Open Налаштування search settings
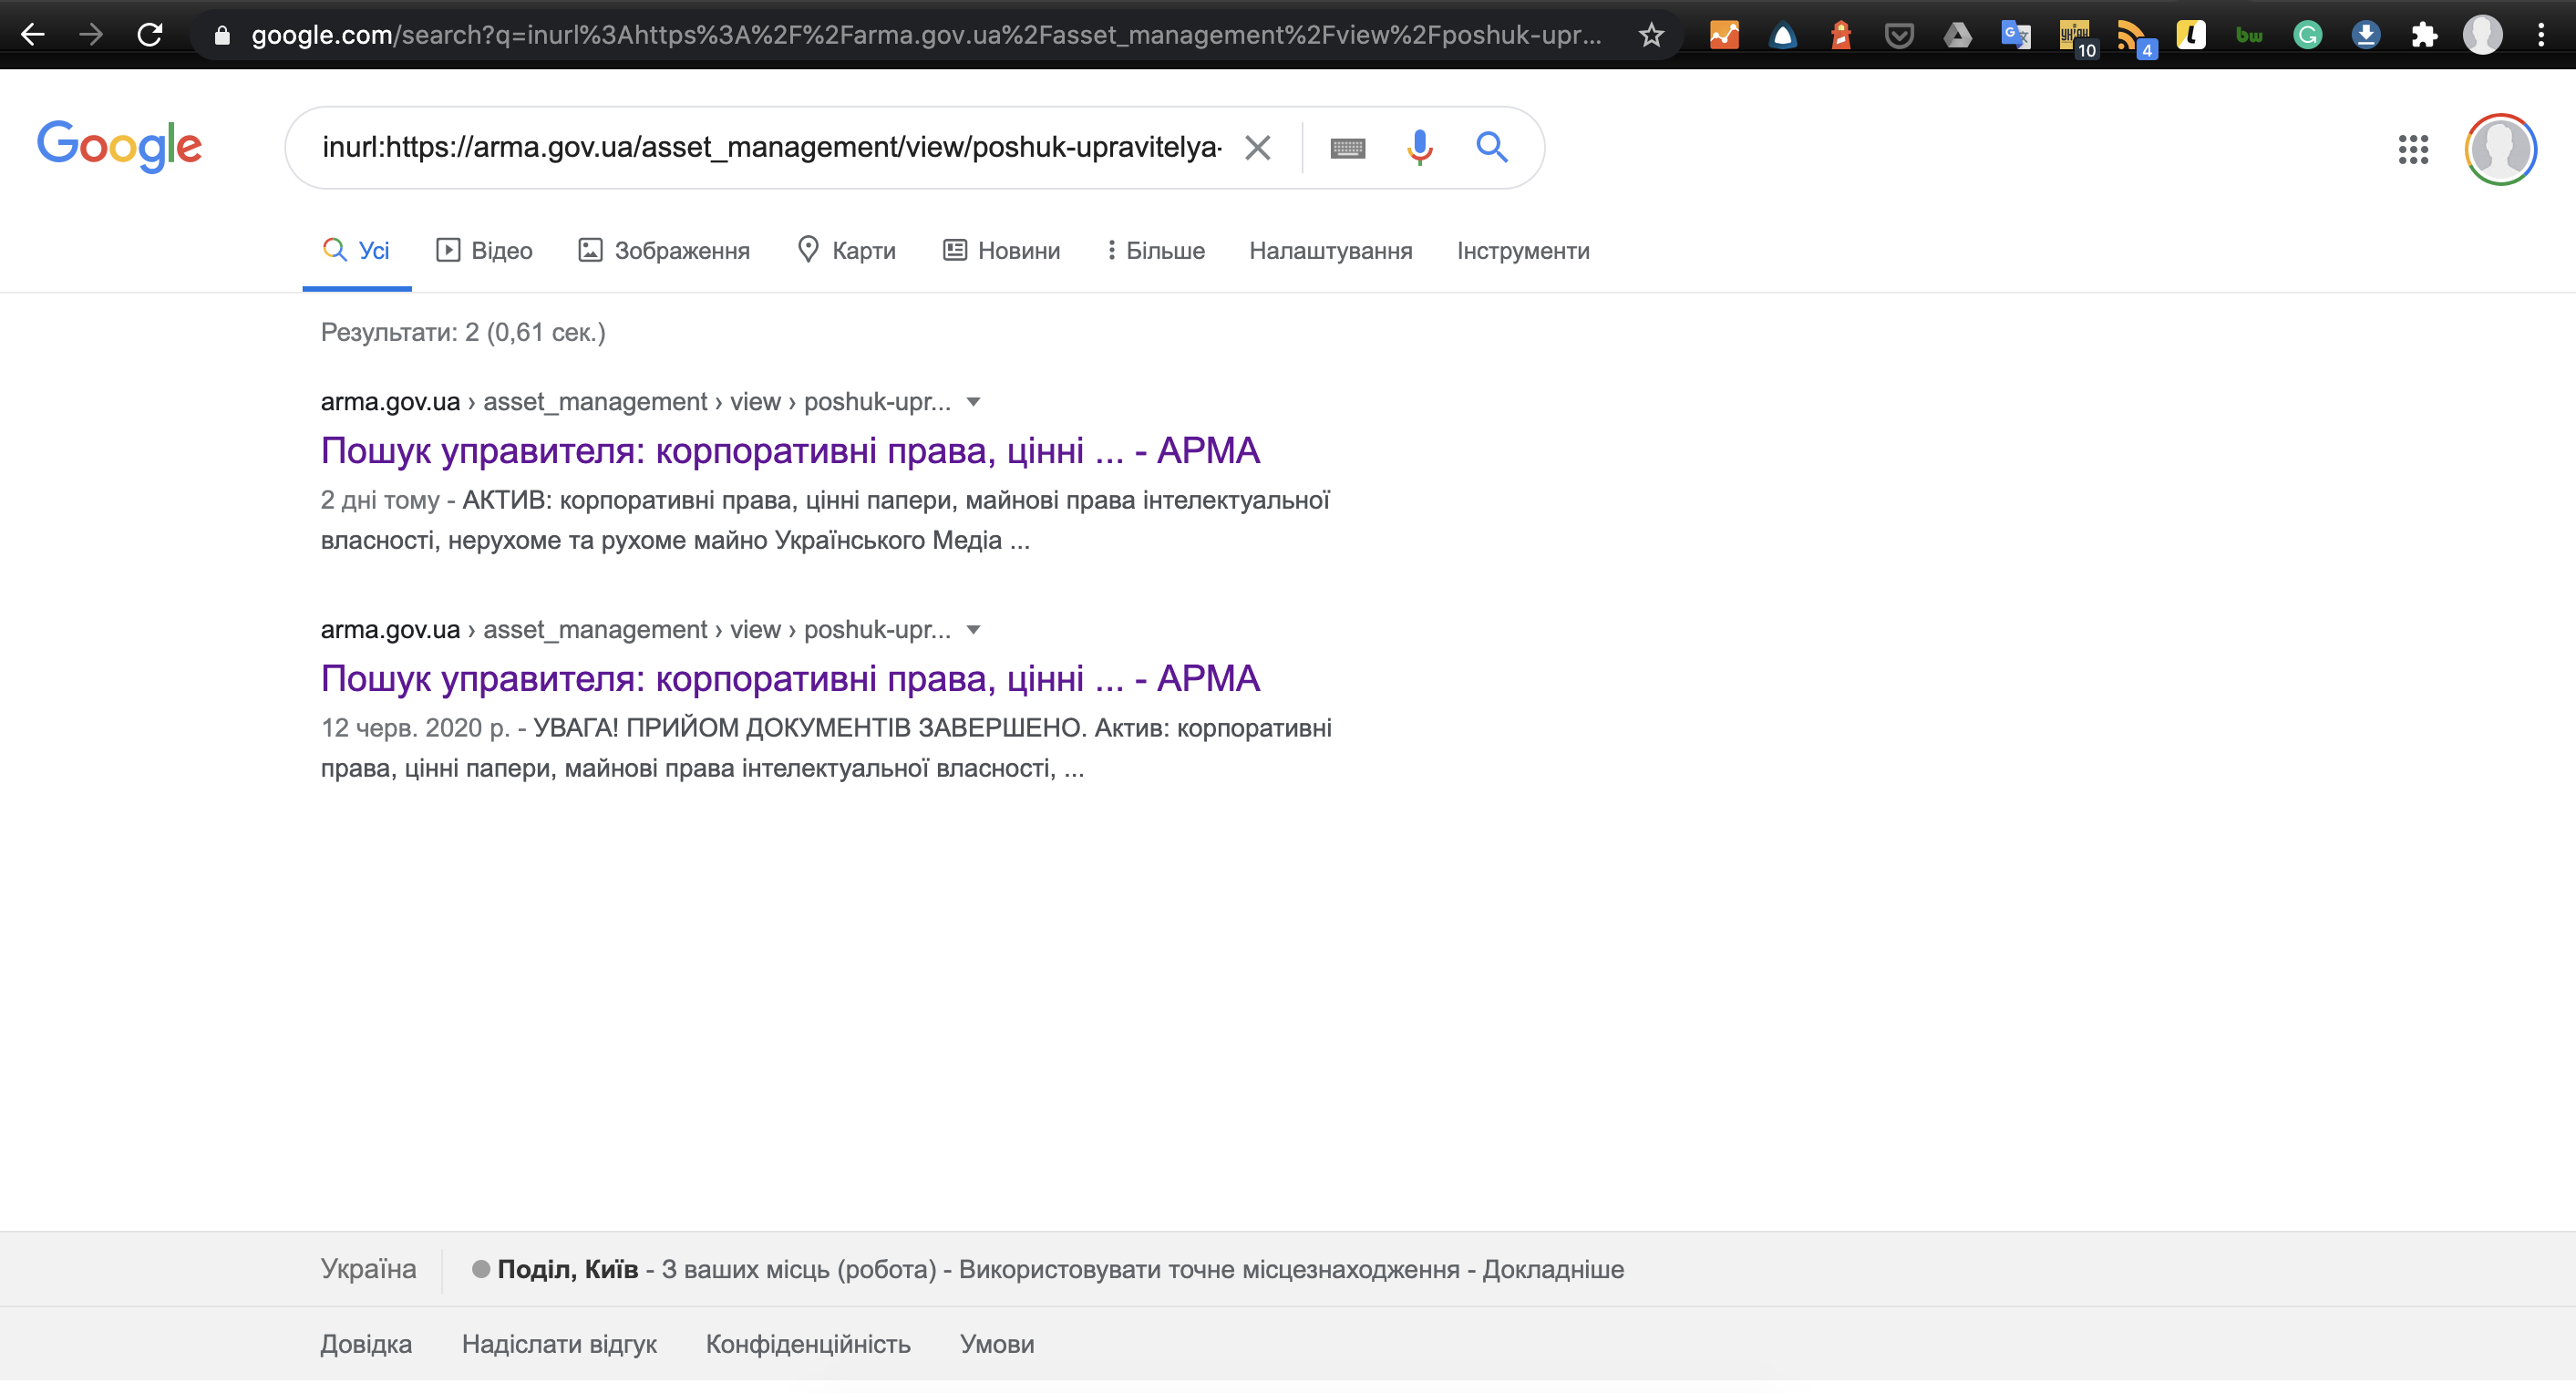Image resolution: width=2576 pixels, height=1393 pixels. tap(1330, 251)
